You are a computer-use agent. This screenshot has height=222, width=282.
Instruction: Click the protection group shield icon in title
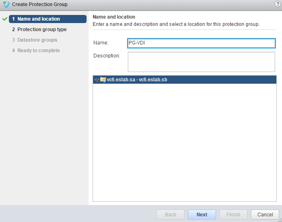(x=6, y=4)
